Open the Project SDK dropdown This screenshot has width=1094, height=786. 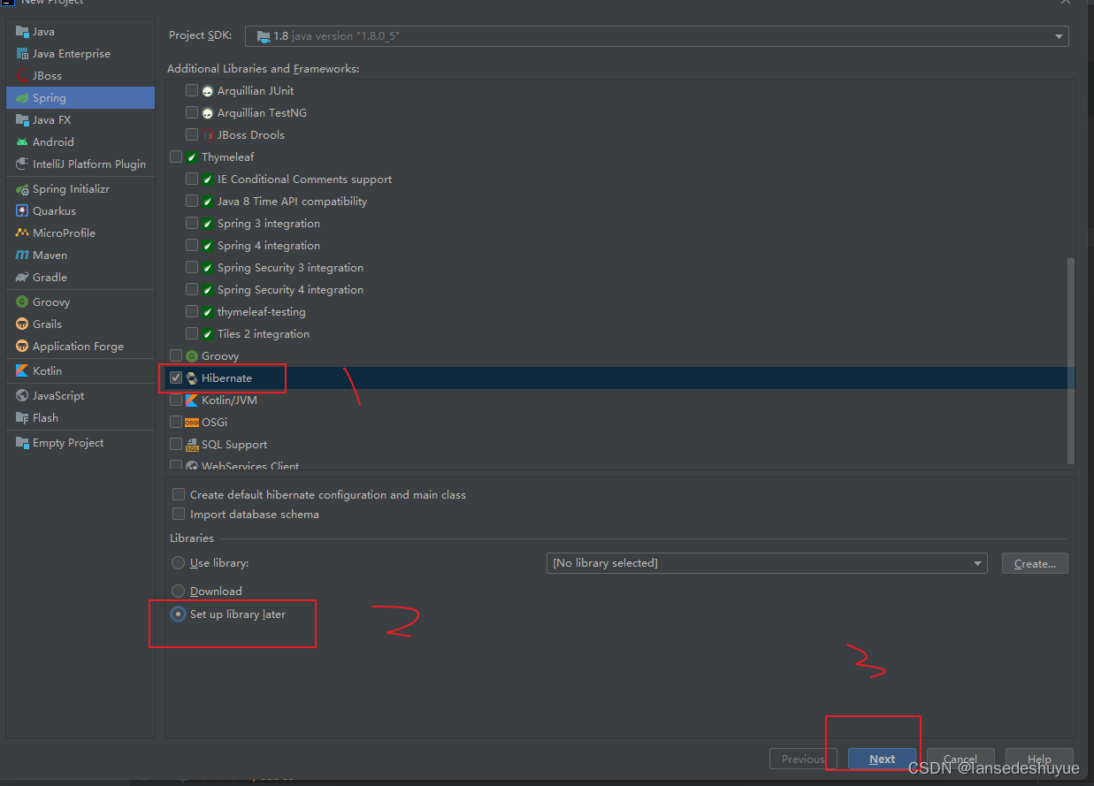[x=657, y=36]
